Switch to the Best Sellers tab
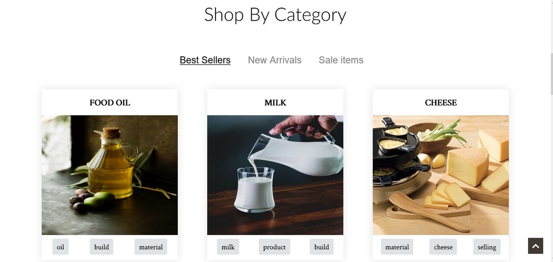The height and width of the screenshot is (262, 553). pyautogui.click(x=205, y=60)
